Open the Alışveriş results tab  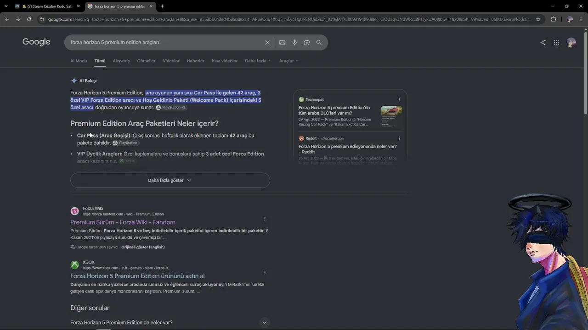[x=121, y=61]
